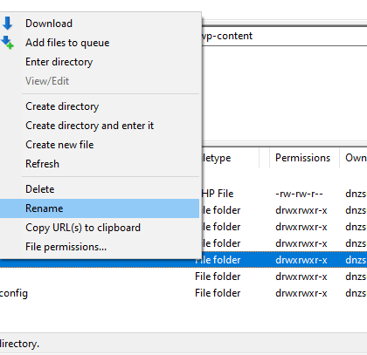The height and width of the screenshot is (355, 367).
Task: Select the PHP File row with -rw-rw-r--
Action: tap(284, 194)
